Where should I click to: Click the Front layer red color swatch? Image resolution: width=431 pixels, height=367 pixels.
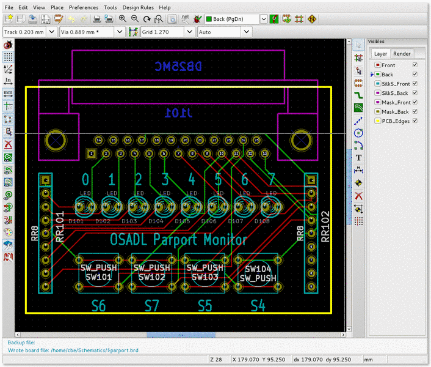pos(378,65)
